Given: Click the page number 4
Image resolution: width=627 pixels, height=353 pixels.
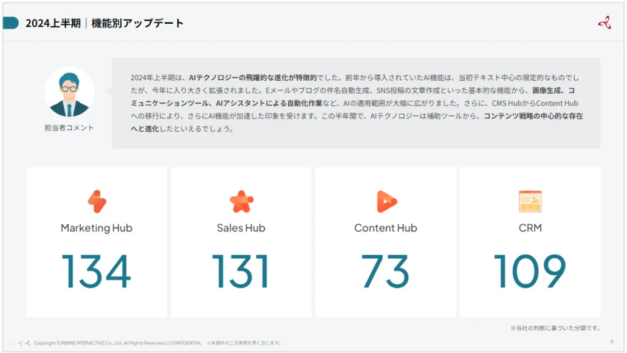Looking at the screenshot, I should 611,341.
